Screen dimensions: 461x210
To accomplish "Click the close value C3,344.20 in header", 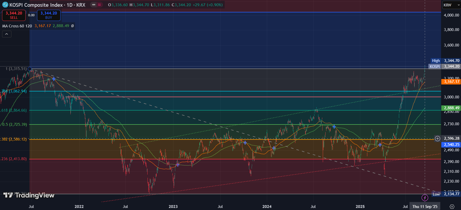I will [x=181, y=5].
